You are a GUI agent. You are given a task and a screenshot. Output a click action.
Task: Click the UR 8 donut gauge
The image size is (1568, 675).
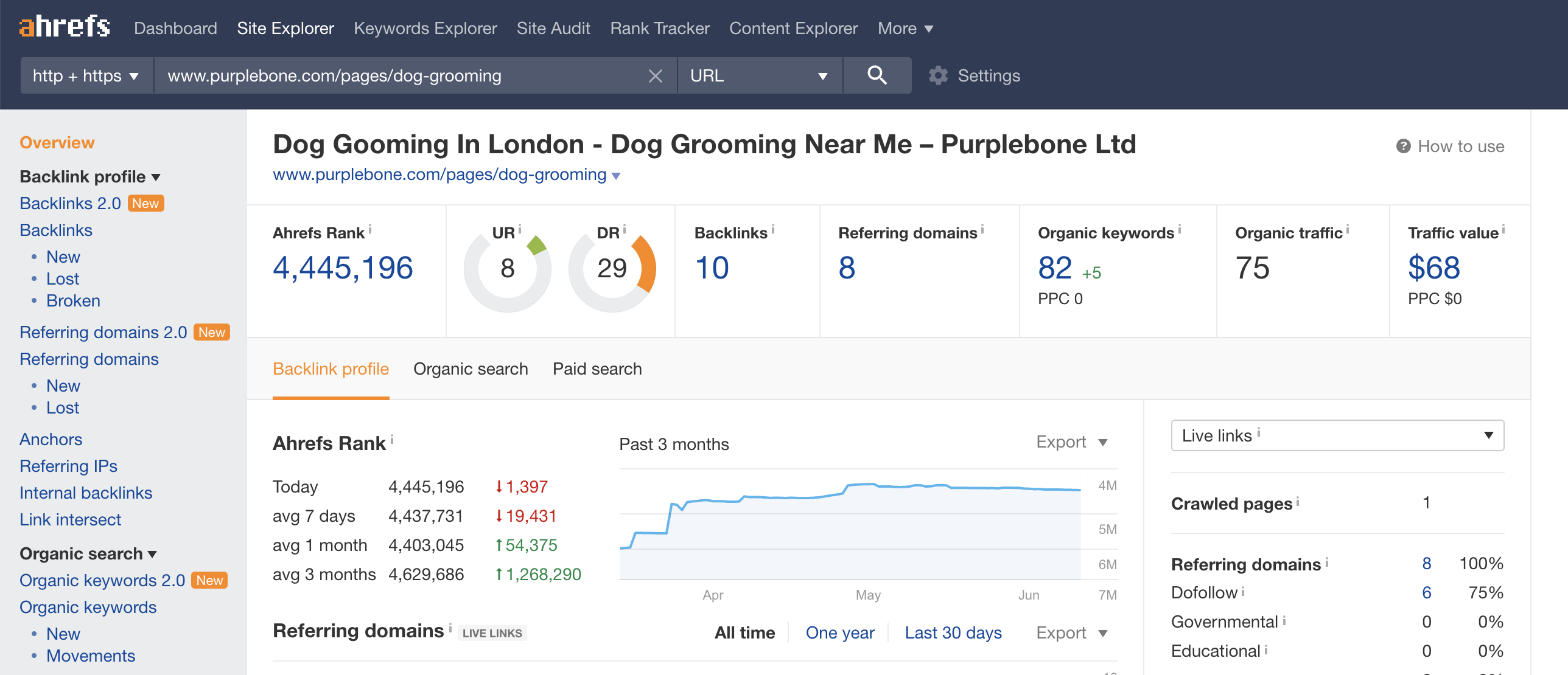(507, 268)
